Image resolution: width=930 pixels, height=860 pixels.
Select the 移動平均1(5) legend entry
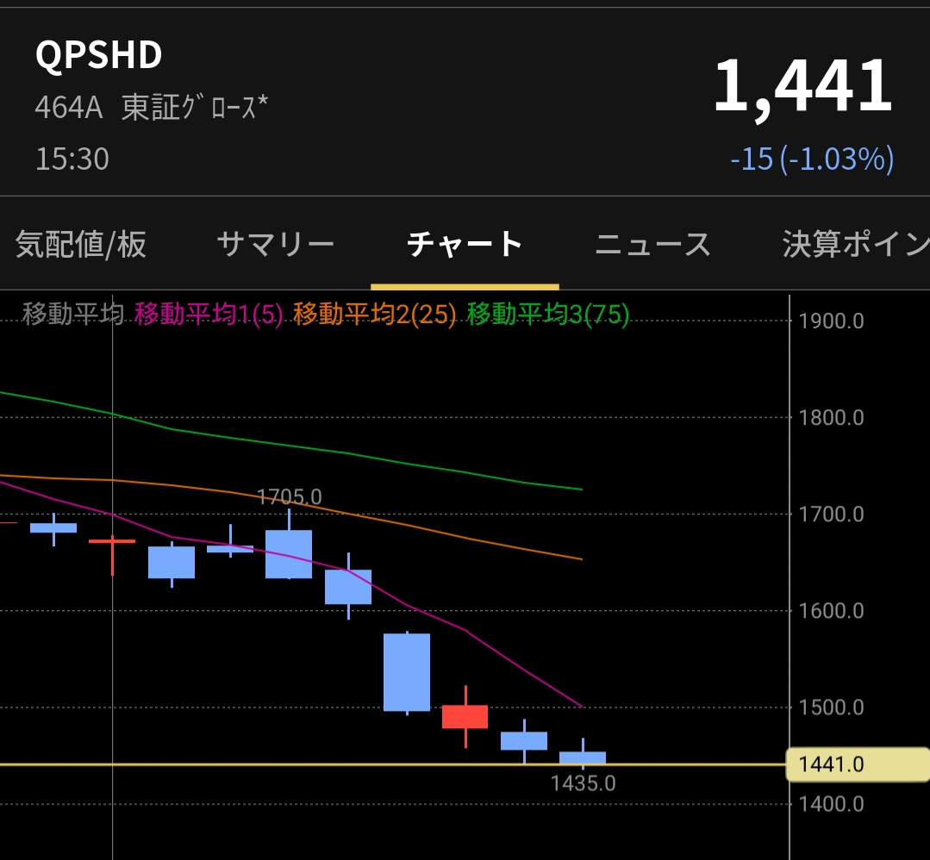click(x=209, y=314)
